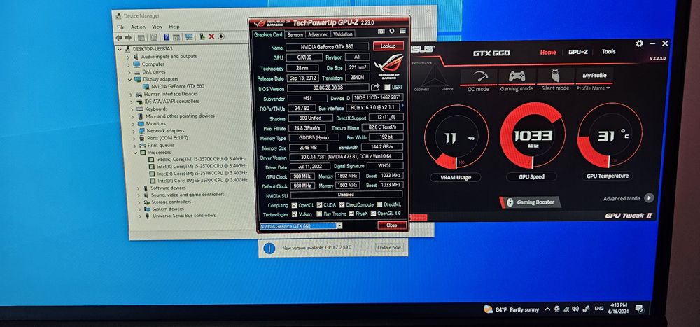700x327 pixels.
Task: Toggle the PhysX checkbox
Action: pos(352,214)
